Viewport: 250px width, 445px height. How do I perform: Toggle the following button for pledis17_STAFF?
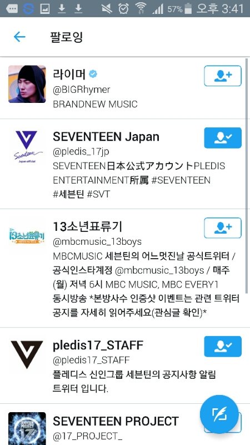(x=223, y=347)
